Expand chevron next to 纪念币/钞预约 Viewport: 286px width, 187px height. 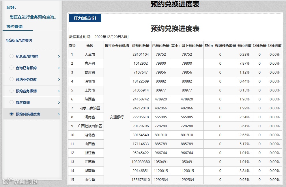pos(59,56)
